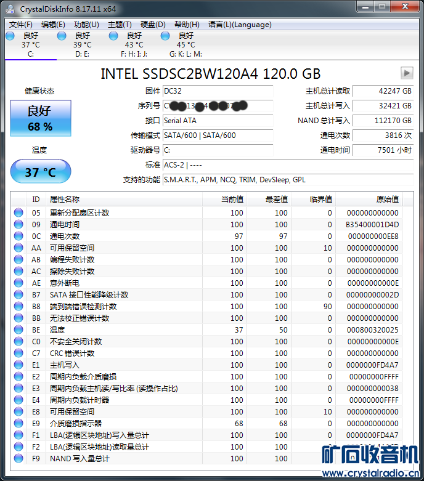Click the 驱动器号 field showing C:
424x481 pixels.
218,150
